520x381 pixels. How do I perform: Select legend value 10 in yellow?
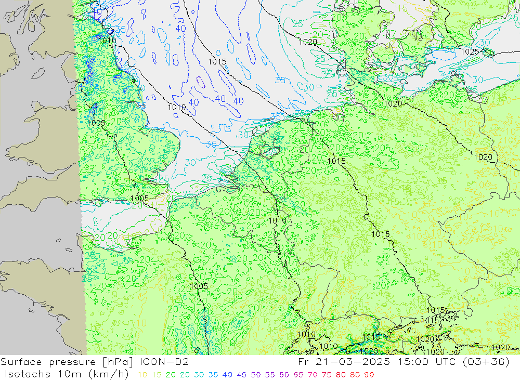click(x=142, y=375)
